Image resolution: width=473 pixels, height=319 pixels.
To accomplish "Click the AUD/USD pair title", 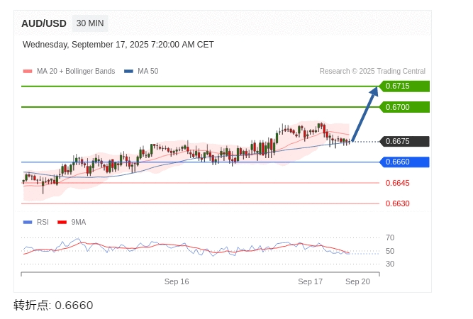I will click(x=44, y=23).
